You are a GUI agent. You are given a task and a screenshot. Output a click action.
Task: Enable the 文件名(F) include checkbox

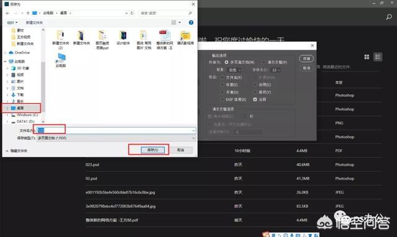[222, 77]
